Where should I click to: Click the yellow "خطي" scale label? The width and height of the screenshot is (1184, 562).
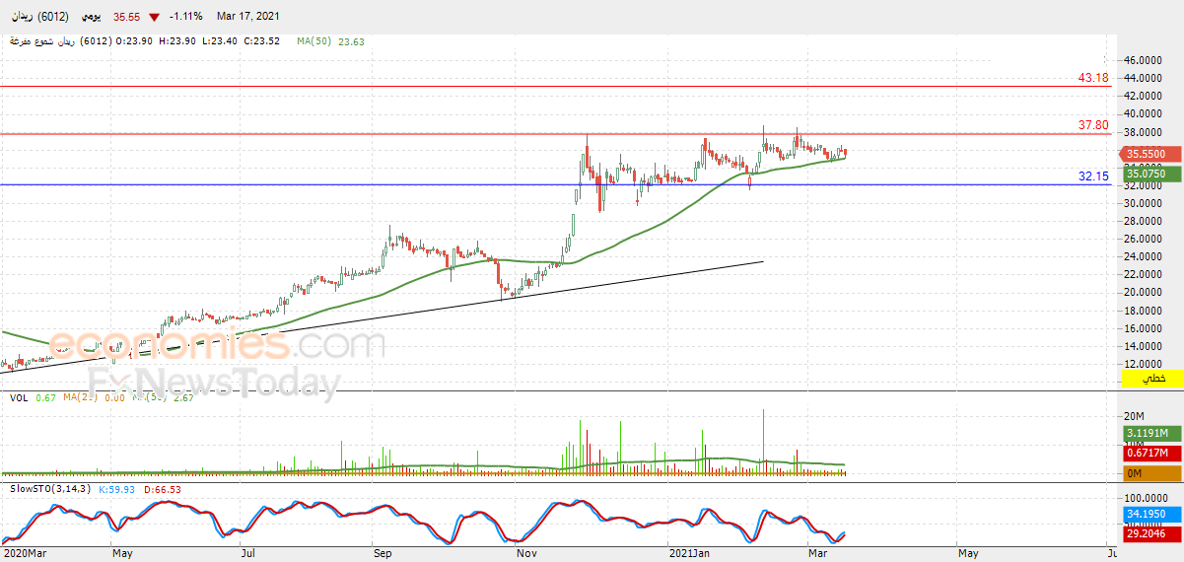click(x=1152, y=379)
